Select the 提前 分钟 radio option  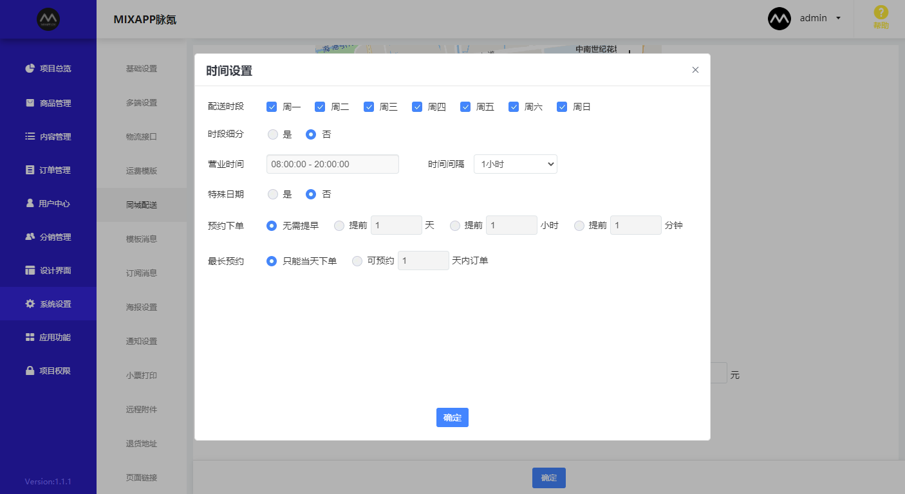tap(579, 226)
